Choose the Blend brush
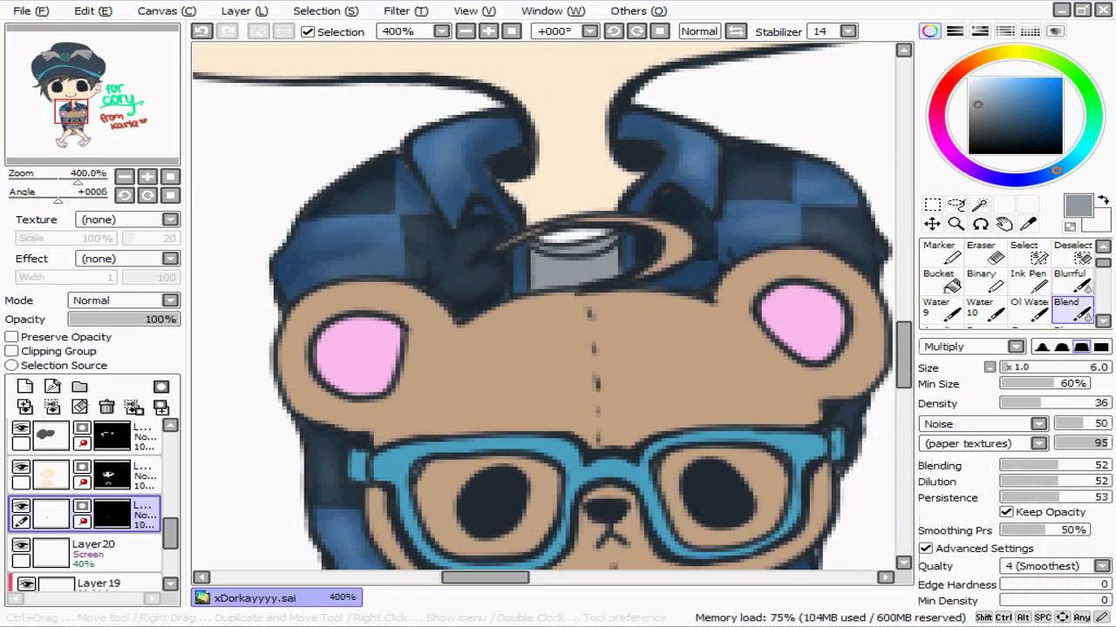Screen dimensions: 1116x627 1072,309
